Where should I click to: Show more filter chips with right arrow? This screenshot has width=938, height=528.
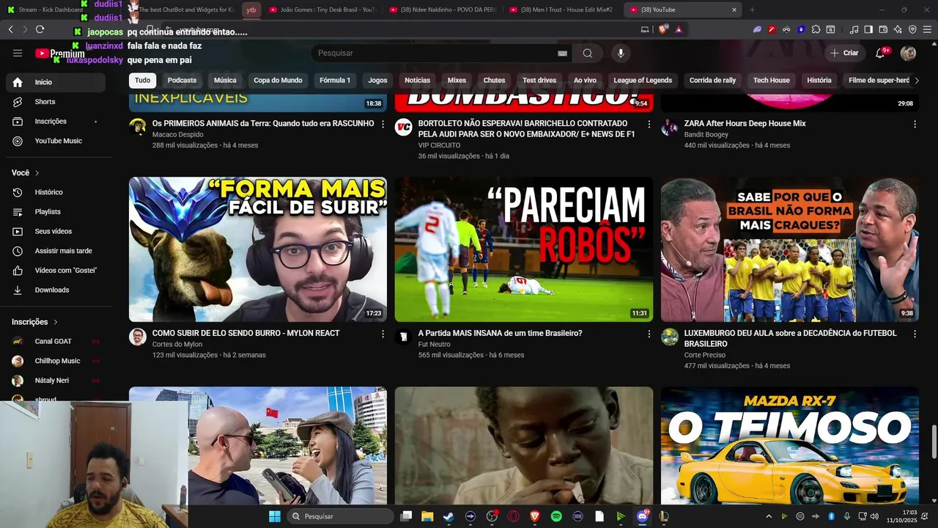tap(916, 81)
